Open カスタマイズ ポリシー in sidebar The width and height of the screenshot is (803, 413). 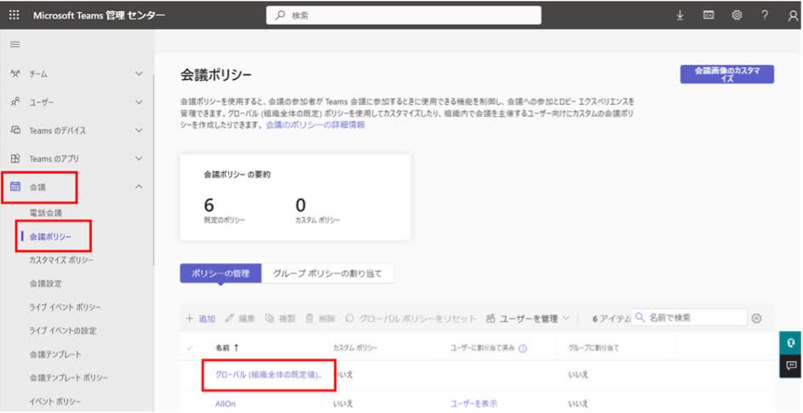click(61, 260)
